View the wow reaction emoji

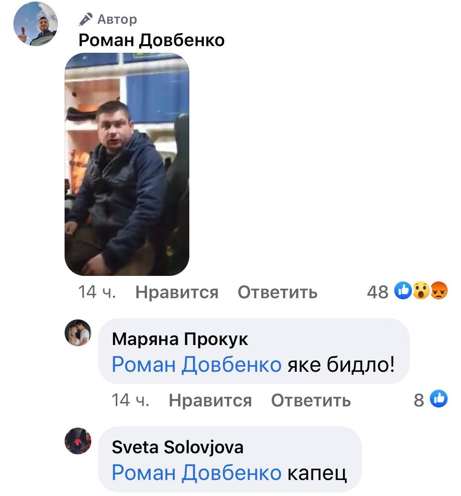pos(421,292)
